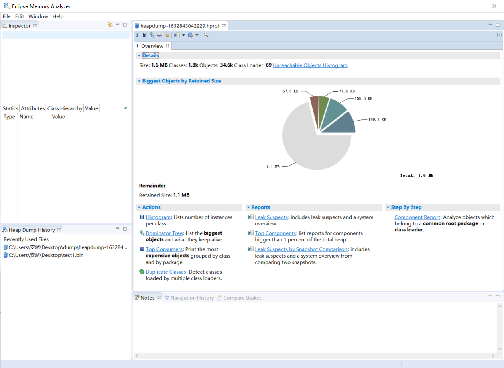Open the Dominator Tree link
The image size is (504, 368).
pos(164,233)
